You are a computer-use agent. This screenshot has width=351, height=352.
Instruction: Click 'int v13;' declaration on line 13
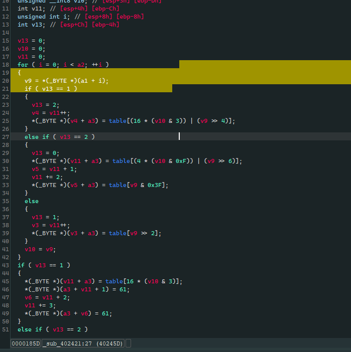(32, 25)
